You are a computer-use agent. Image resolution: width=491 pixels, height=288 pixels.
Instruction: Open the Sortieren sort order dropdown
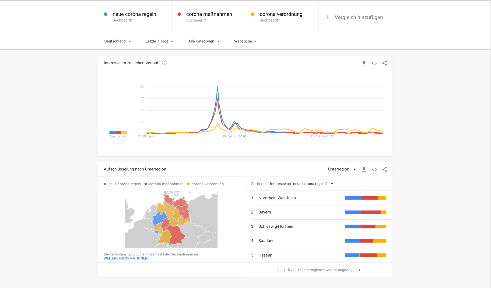301,184
